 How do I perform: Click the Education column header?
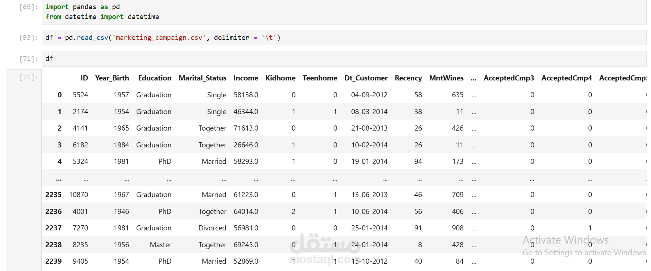(x=155, y=78)
